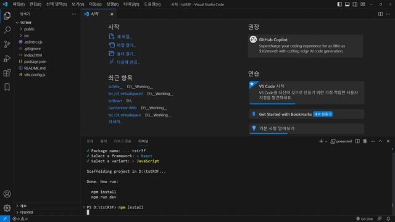This screenshot has height=222, width=395.
Task: Click errors and warnings status indicator
Action: coord(20,219)
